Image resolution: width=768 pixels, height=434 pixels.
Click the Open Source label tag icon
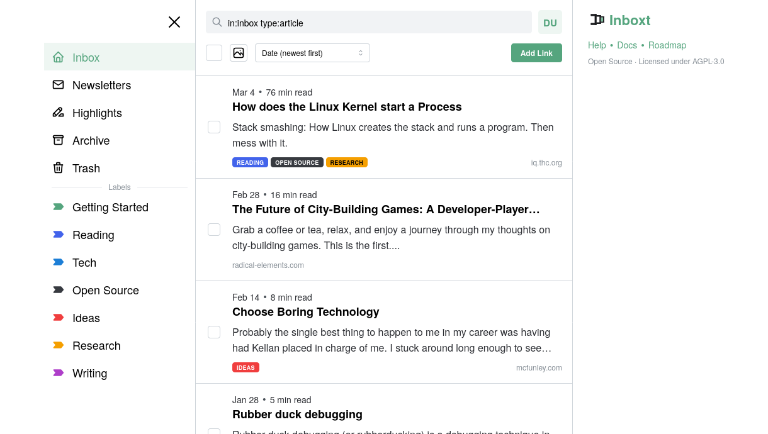click(58, 290)
